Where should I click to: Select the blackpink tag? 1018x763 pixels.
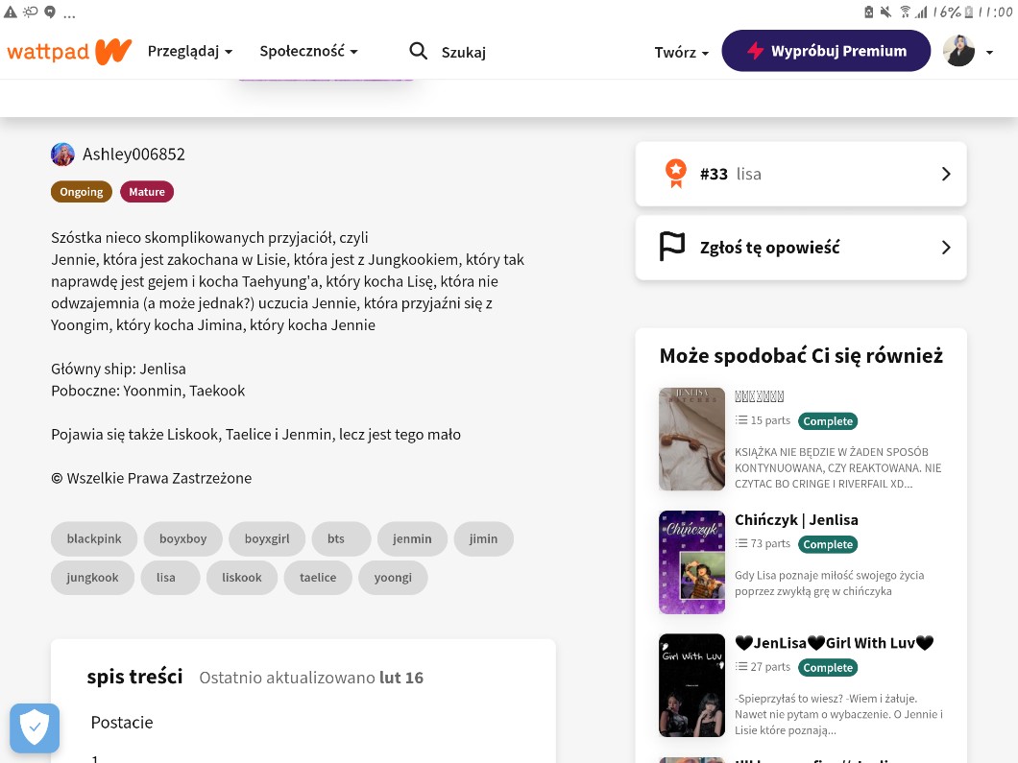(x=94, y=539)
